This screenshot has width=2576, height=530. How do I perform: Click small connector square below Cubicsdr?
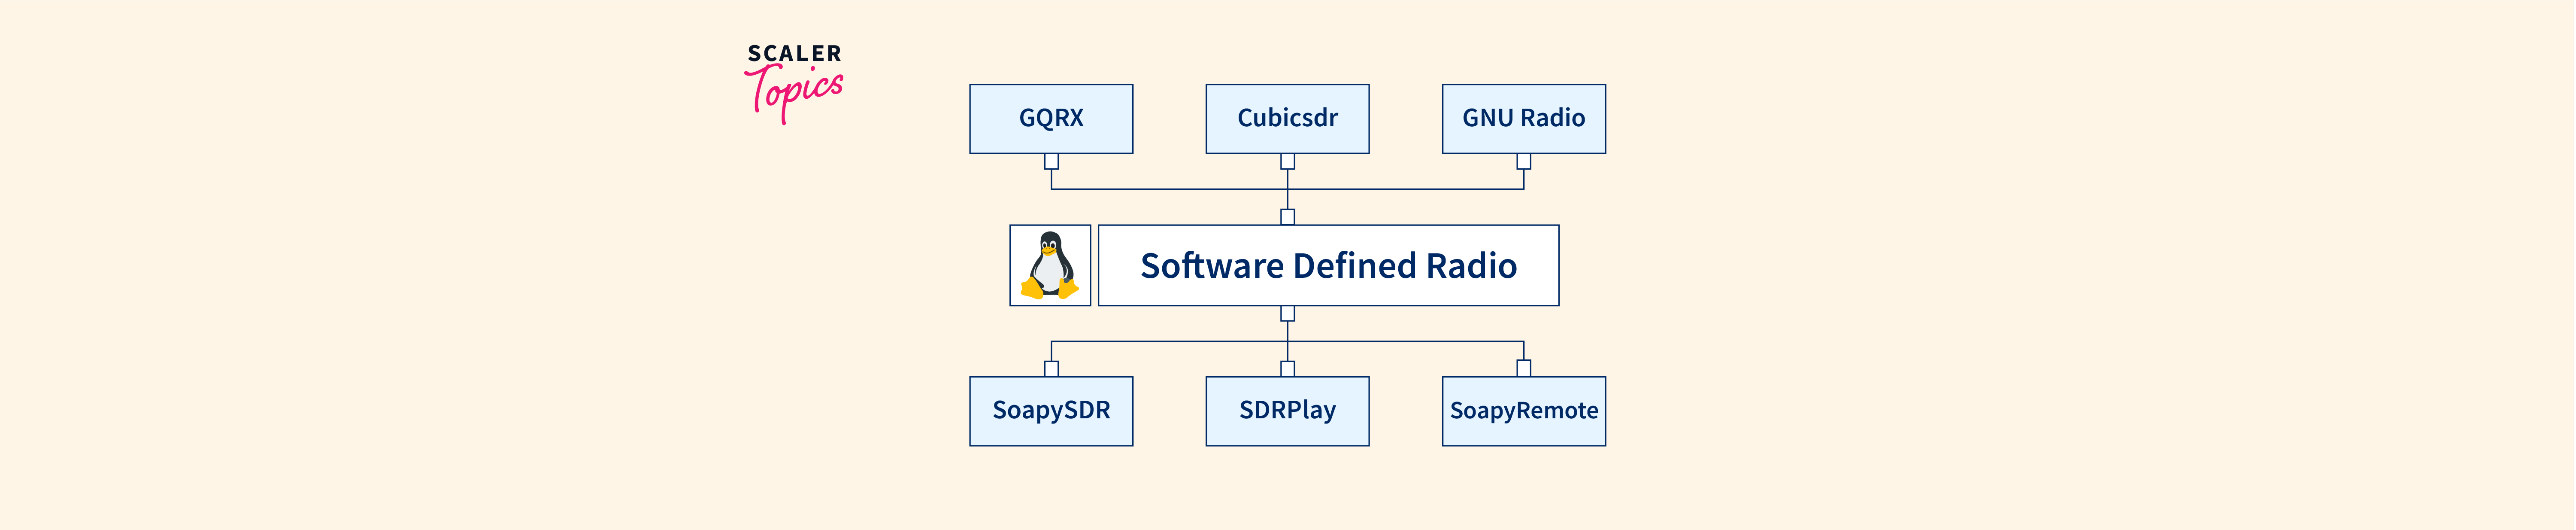[1287, 161]
